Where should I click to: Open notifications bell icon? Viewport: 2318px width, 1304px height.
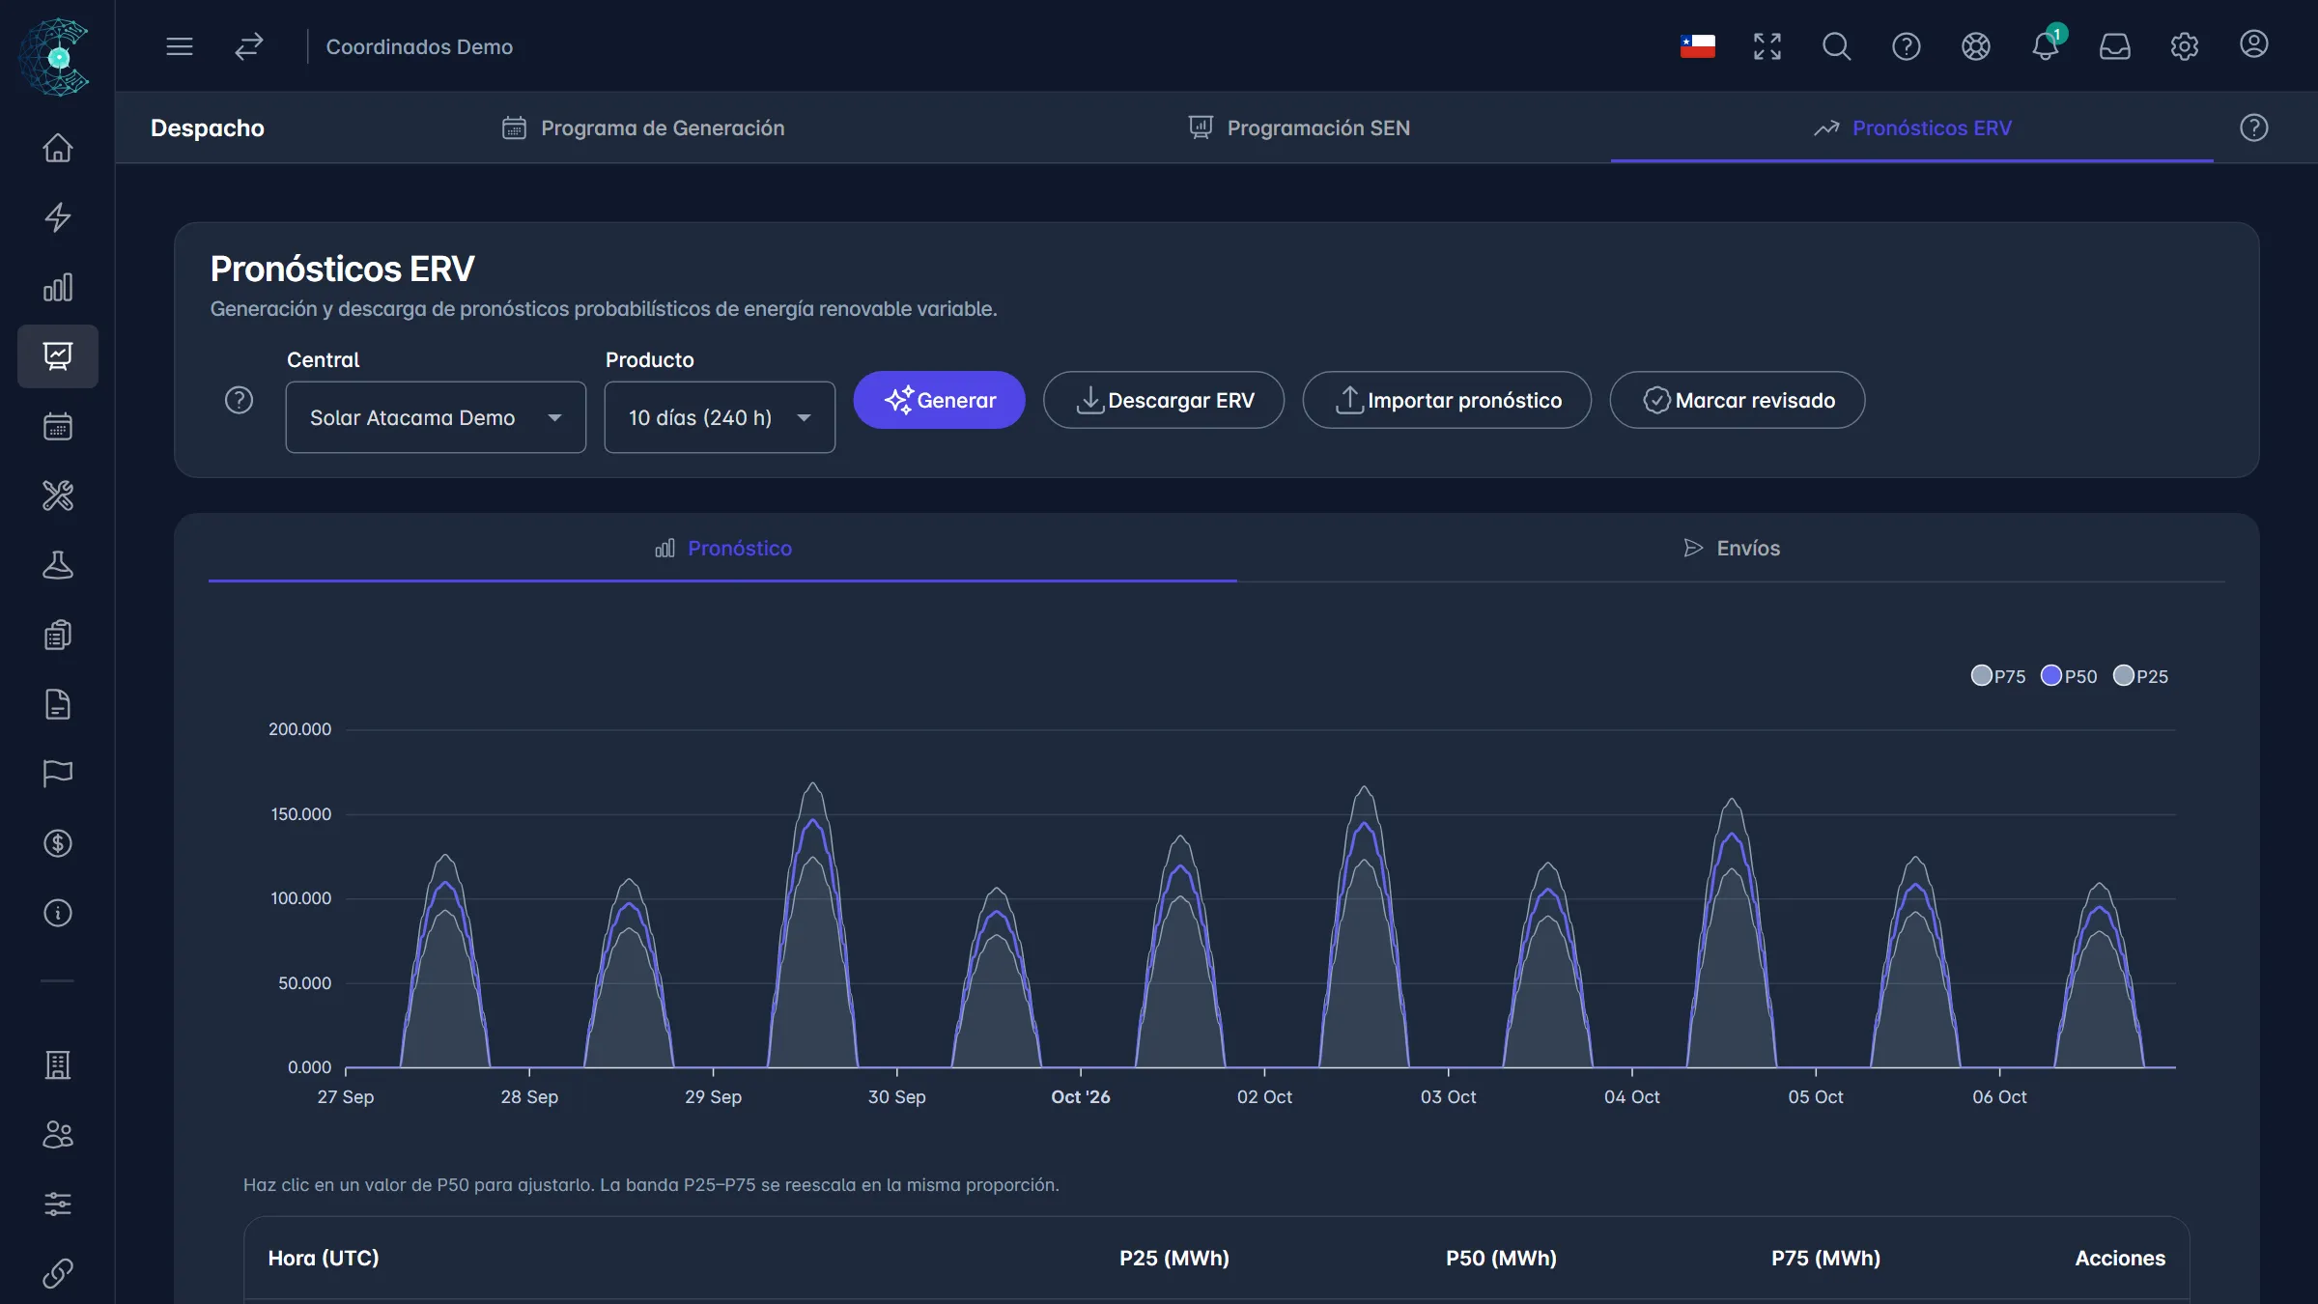click(x=2045, y=46)
